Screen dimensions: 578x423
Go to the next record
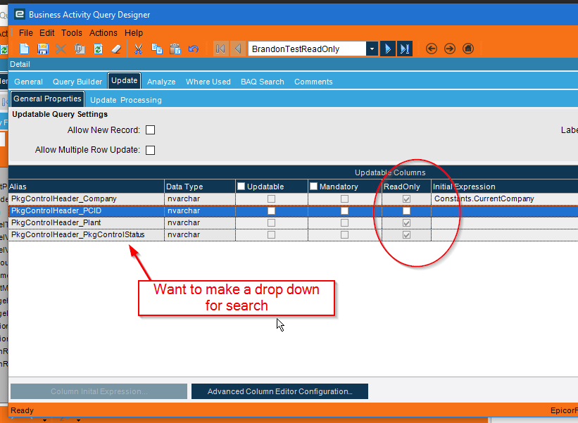pyautogui.click(x=388, y=49)
